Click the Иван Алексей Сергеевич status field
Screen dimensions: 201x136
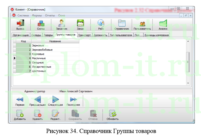[125, 91]
